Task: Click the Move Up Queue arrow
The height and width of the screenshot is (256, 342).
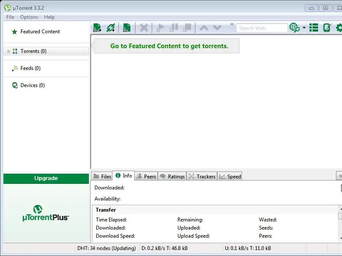Action: [x=204, y=28]
